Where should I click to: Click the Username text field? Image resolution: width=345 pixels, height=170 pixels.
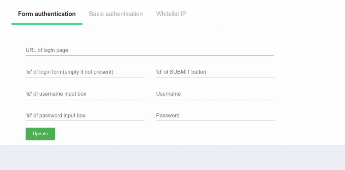coord(215,94)
